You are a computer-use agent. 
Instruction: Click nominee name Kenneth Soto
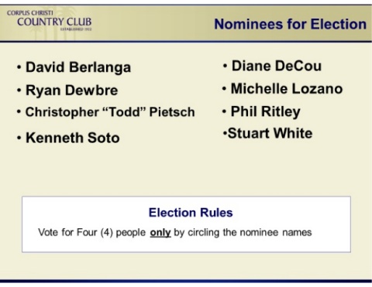click(x=73, y=138)
